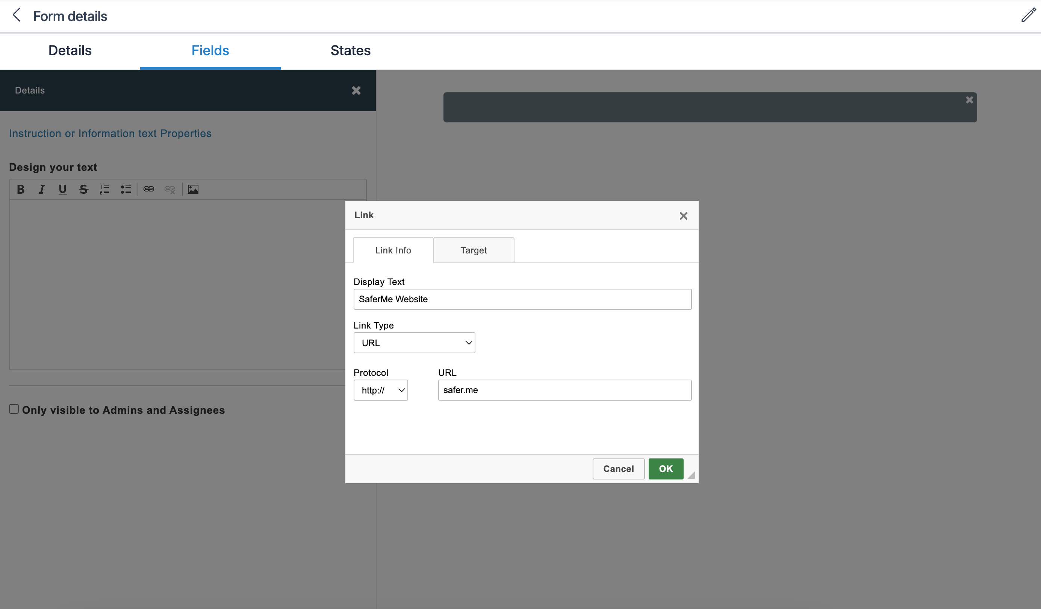Switch to the States tab
1041x609 pixels.
(350, 50)
